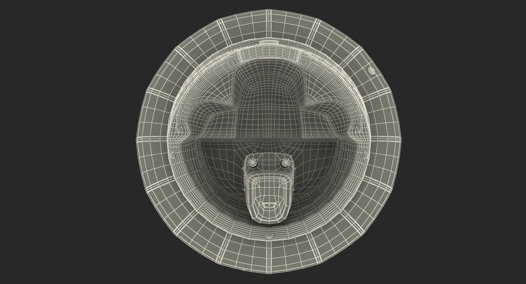Pick the small circular fitting on outer rim
Image resolution: width=526 pixels, height=284 pixels.
pyautogui.click(x=371, y=71)
